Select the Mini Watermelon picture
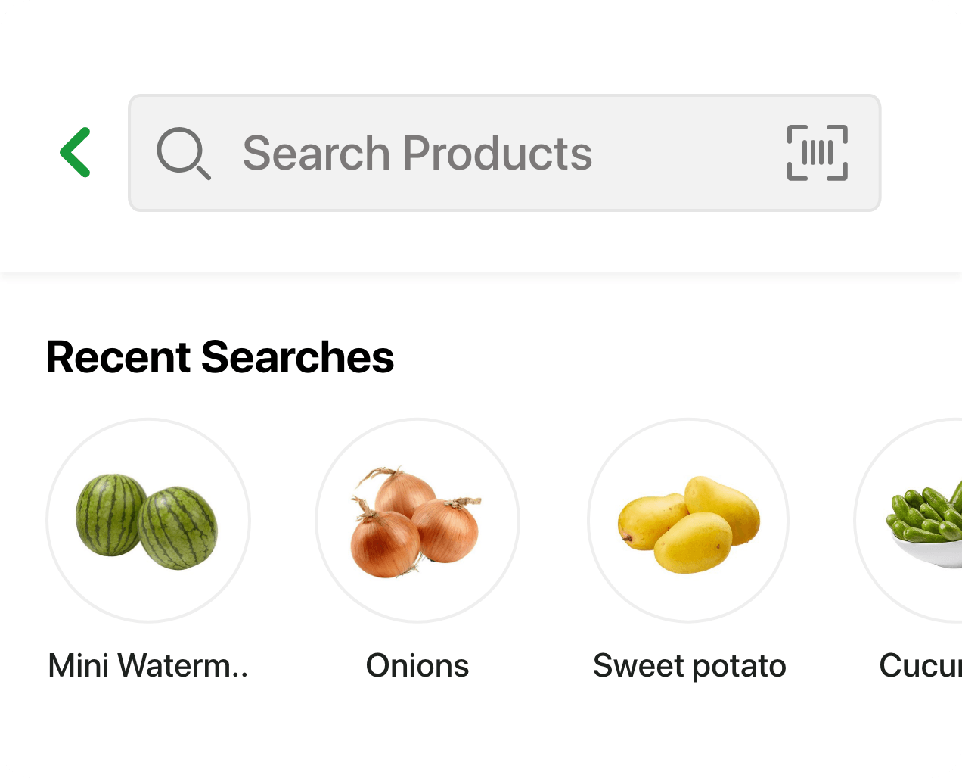Image resolution: width=962 pixels, height=778 pixels. 148,521
